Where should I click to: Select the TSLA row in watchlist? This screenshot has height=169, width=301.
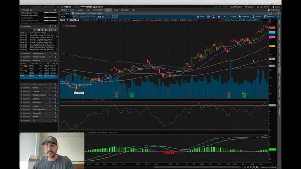(x=39, y=66)
